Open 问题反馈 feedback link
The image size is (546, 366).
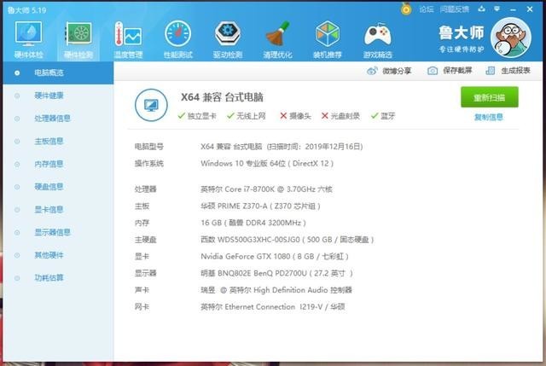click(454, 9)
